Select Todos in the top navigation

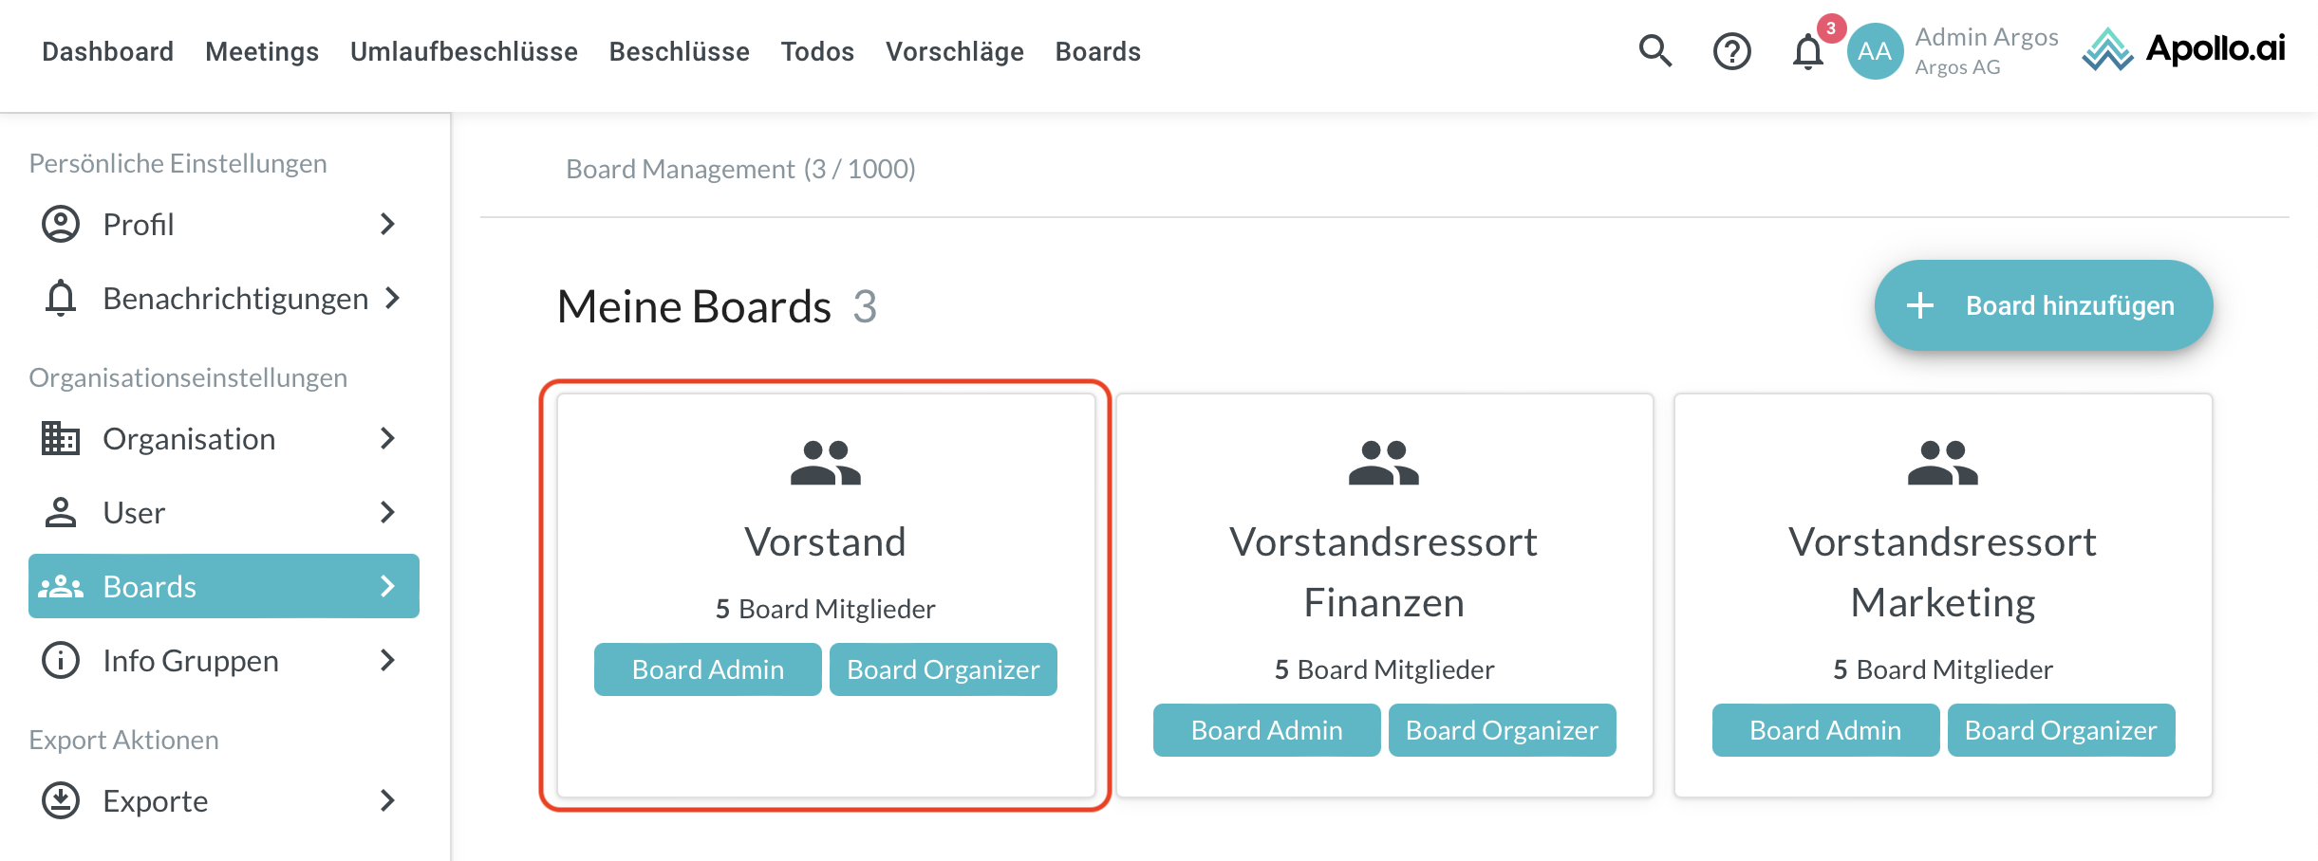(x=817, y=51)
